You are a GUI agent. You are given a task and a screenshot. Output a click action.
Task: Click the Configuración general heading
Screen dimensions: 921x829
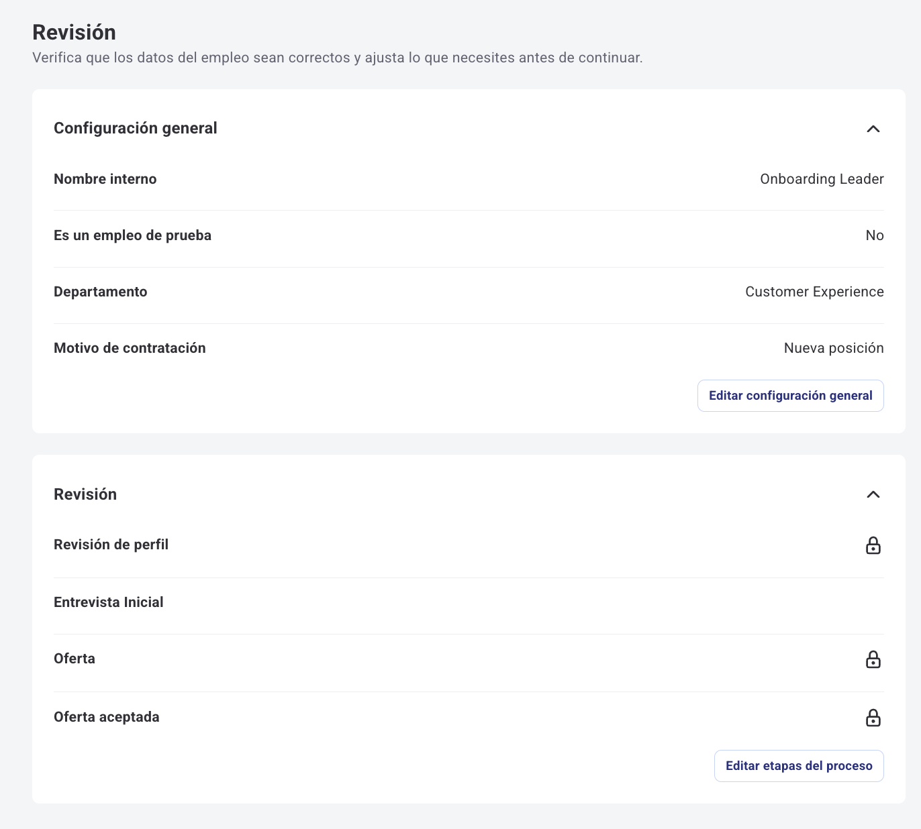(x=136, y=128)
